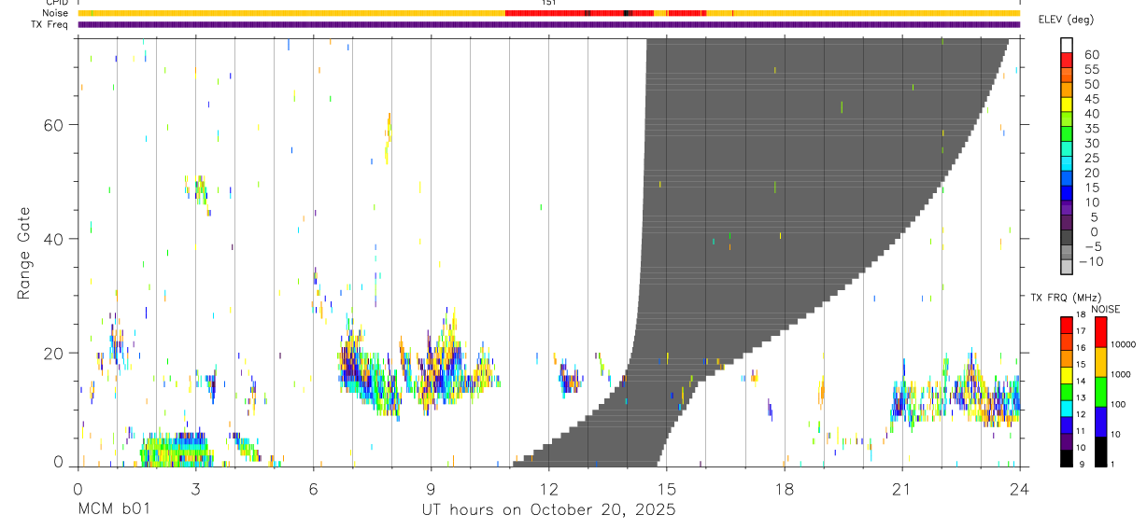The width and height of the screenshot is (1147, 529).
Task: Click the black bottom swatch in TX FRQ legend
Action: point(1067,457)
